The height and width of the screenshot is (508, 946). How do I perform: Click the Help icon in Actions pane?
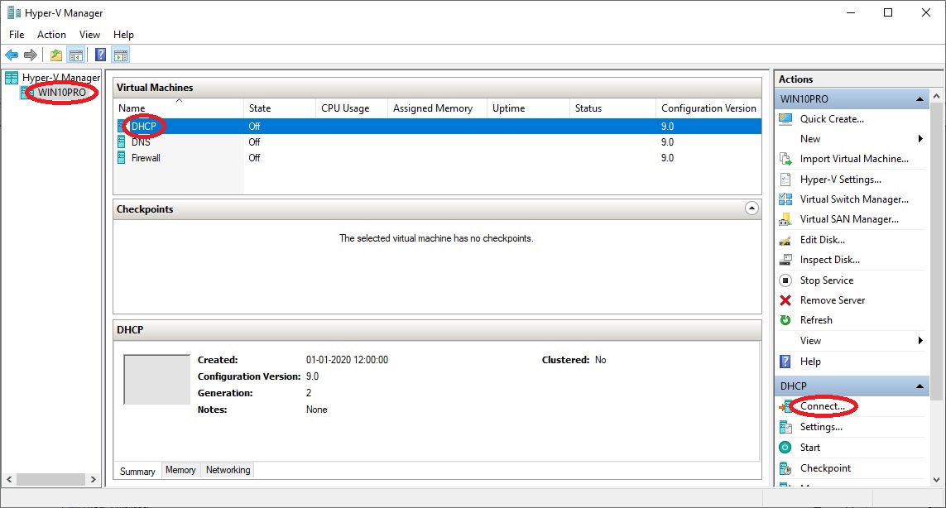(785, 362)
